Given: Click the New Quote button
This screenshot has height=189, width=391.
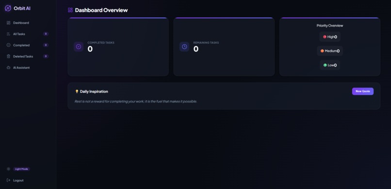Looking at the screenshot, I should (362, 91).
